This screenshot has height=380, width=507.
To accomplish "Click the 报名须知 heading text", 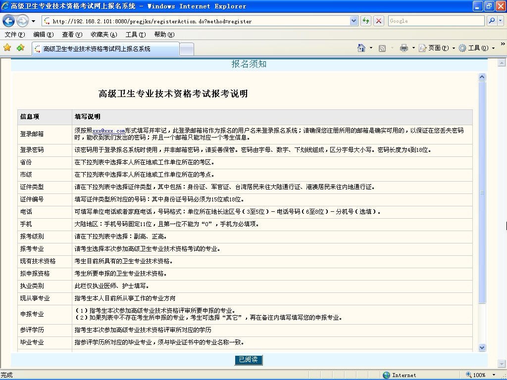I will pyautogui.click(x=249, y=64).
